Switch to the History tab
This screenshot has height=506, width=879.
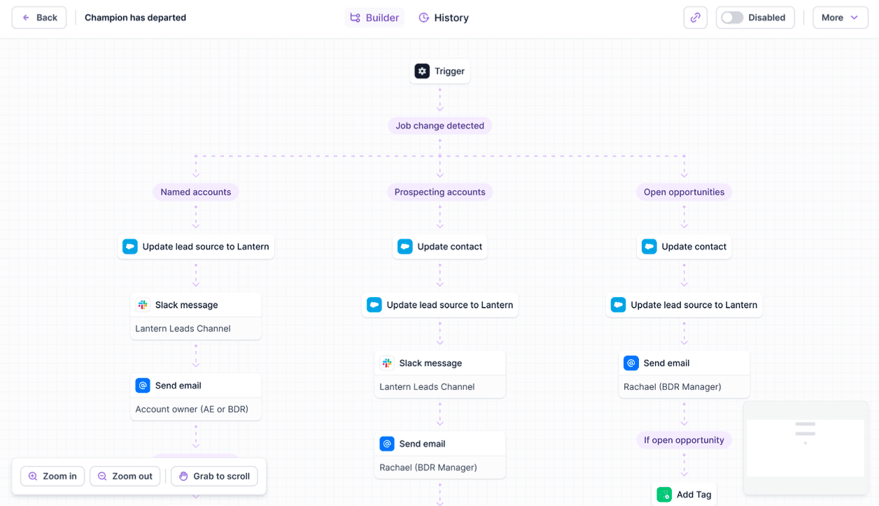(x=444, y=17)
